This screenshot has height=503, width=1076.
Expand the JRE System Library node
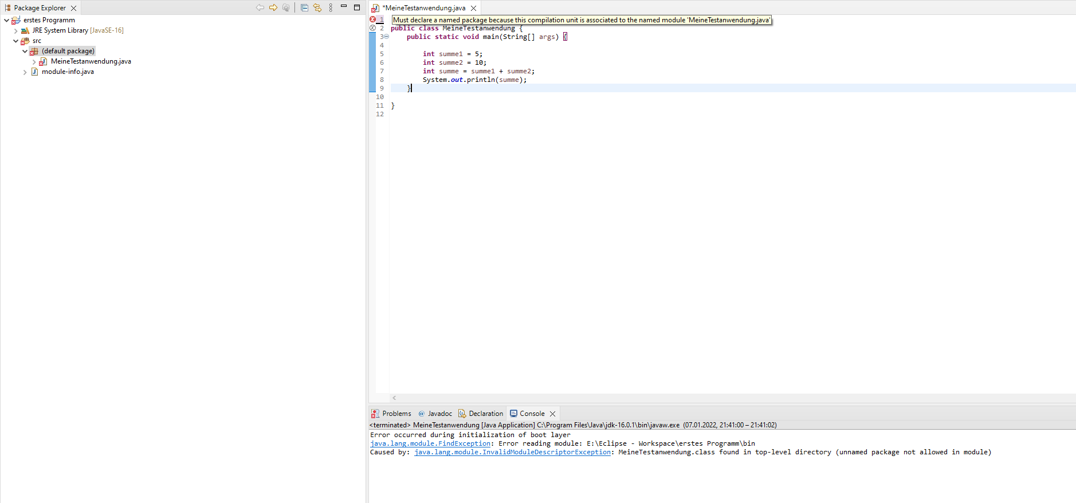click(x=16, y=31)
